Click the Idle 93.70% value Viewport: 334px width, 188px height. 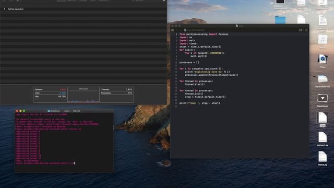[62, 97]
